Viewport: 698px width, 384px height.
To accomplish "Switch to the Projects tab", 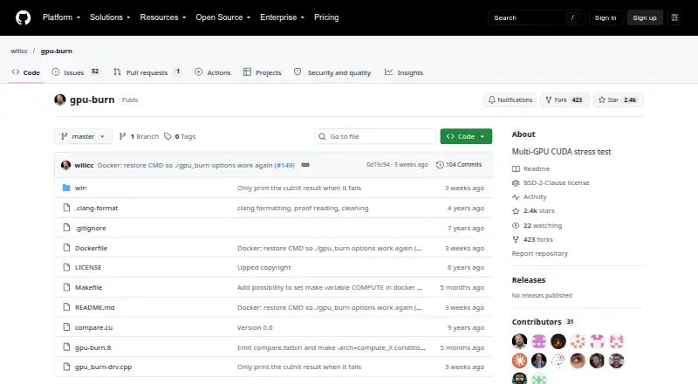I will [x=263, y=72].
